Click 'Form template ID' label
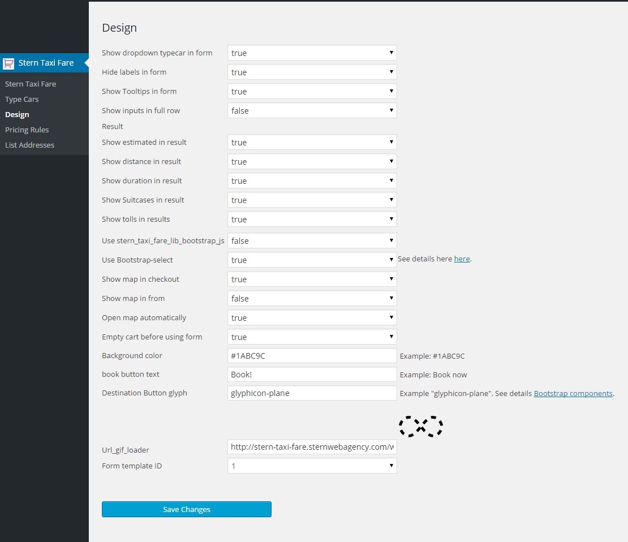The height and width of the screenshot is (542, 628). point(132,466)
